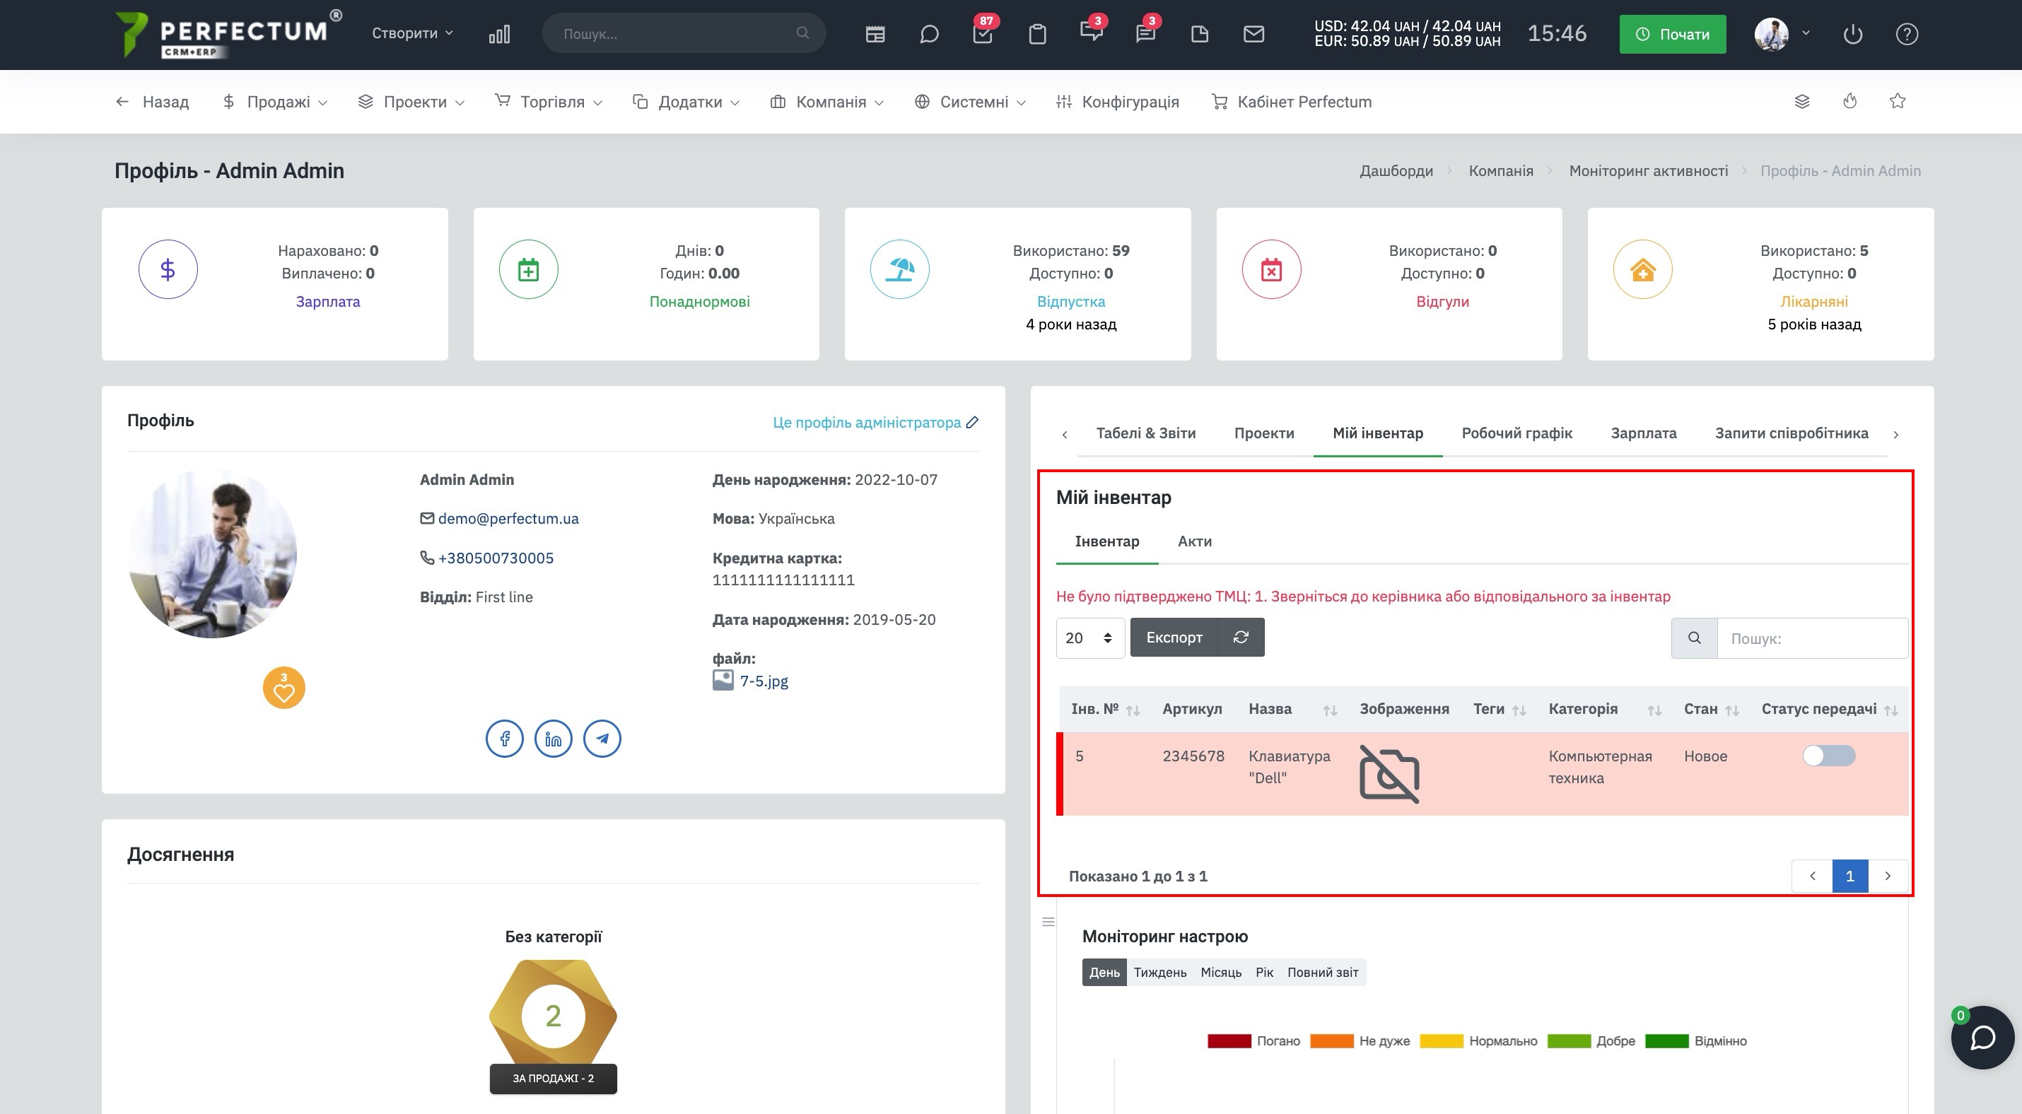Switch to the Робочий графік tab
The width and height of the screenshot is (2022, 1114).
point(1516,433)
